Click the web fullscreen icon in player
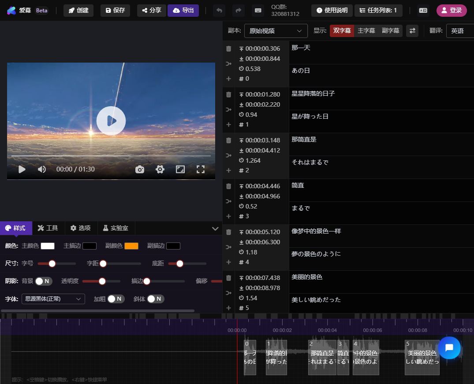This screenshot has width=474, height=384. click(180, 169)
